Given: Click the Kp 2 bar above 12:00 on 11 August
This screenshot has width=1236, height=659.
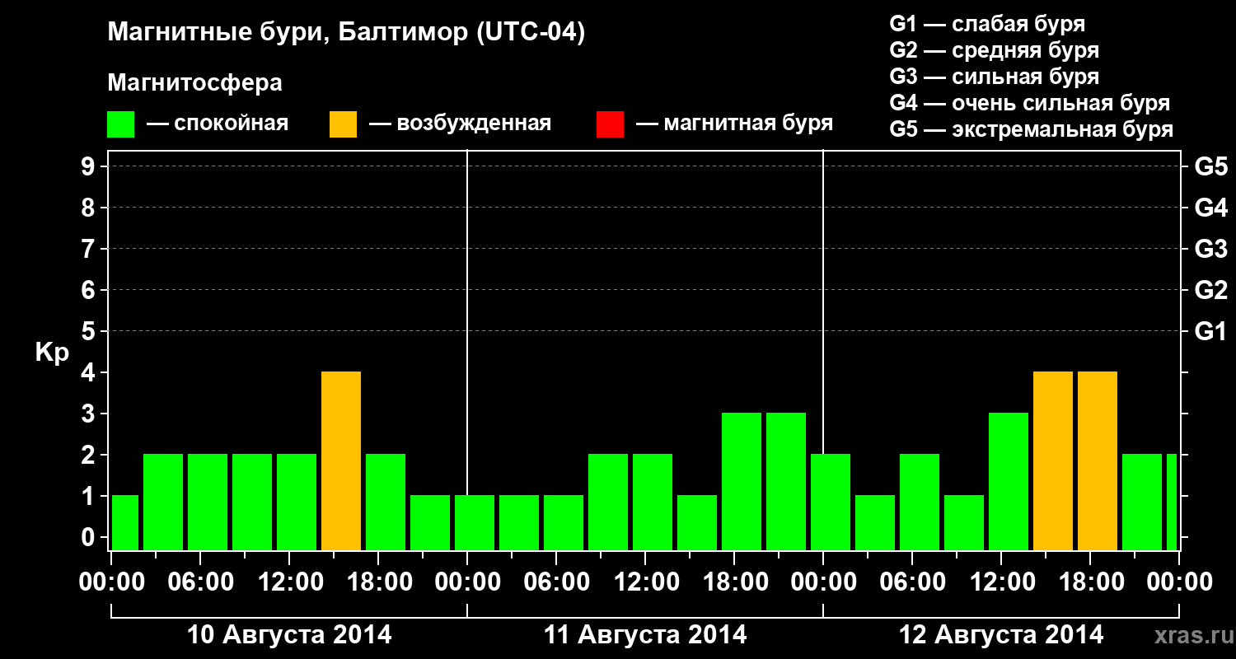Looking at the screenshot, I should pos(653,502).
